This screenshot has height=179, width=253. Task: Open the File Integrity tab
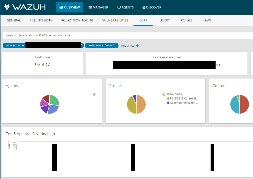click(41, 20)
